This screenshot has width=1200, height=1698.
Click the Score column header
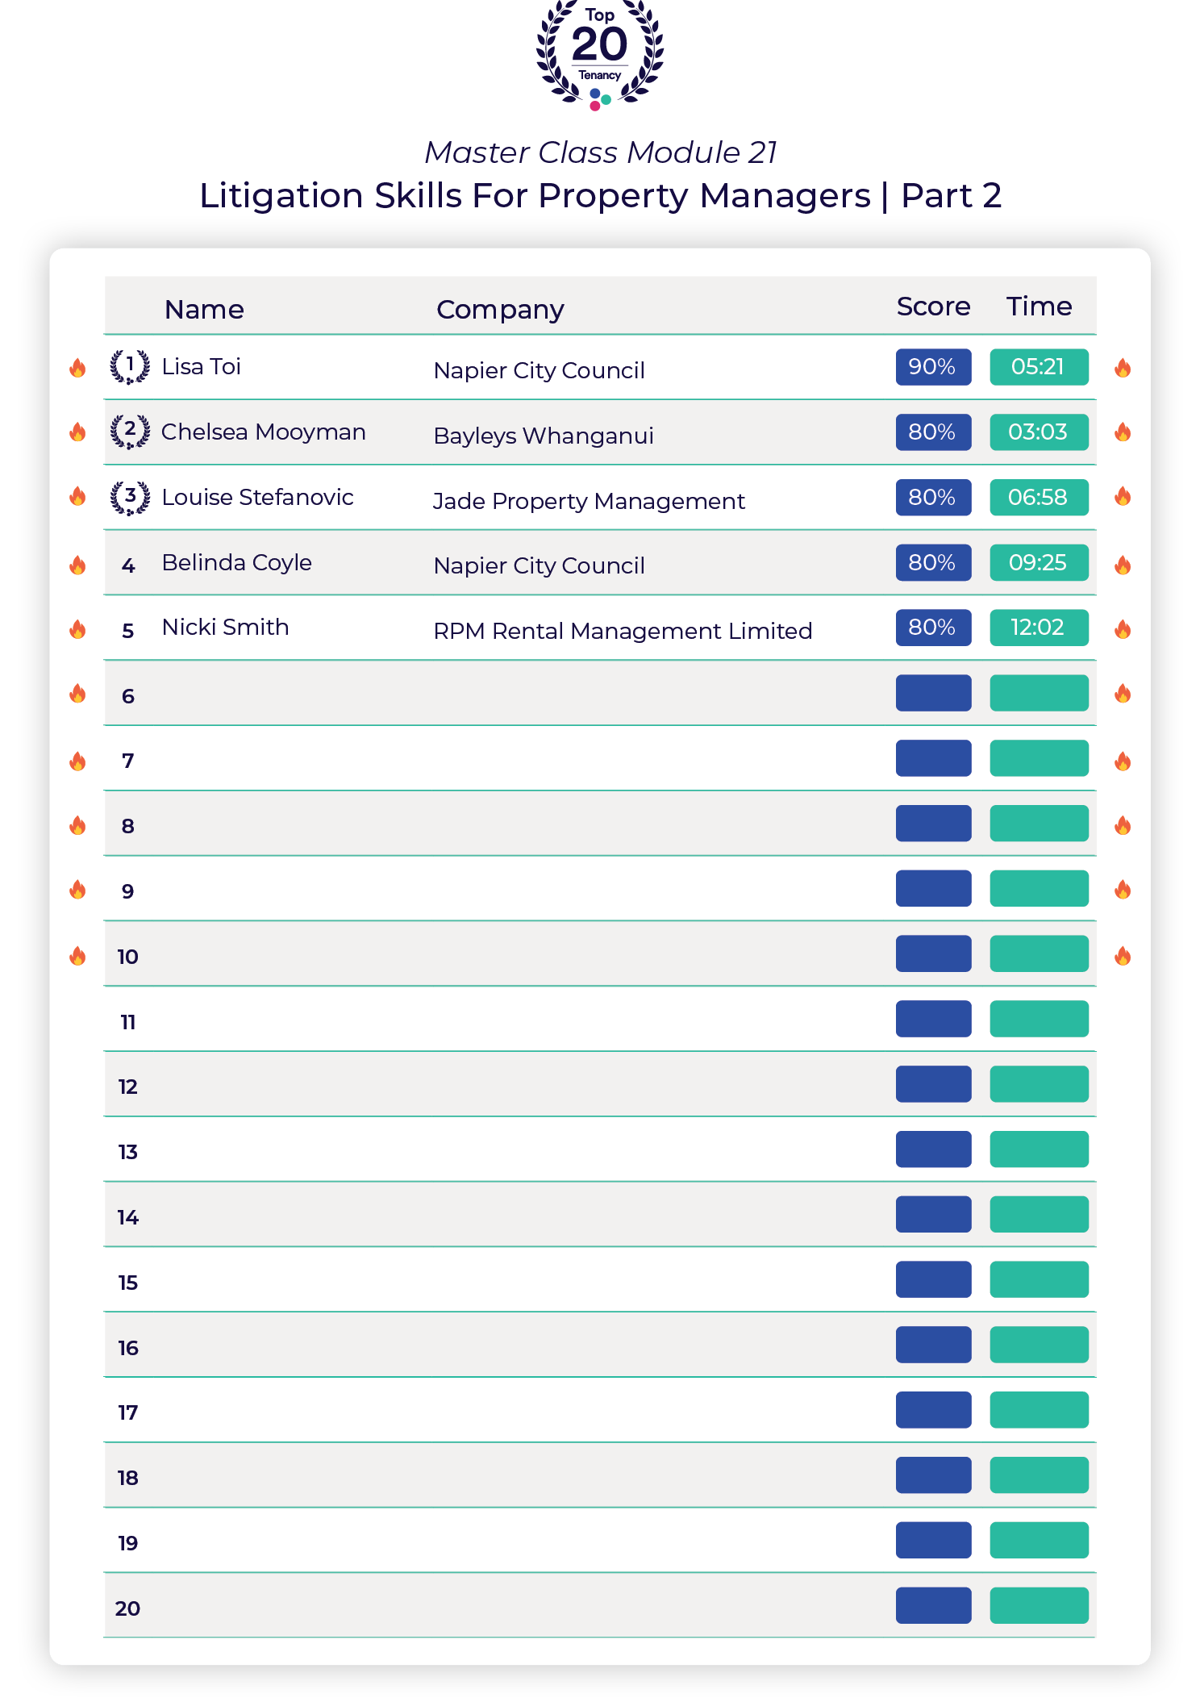coord(933,307)
